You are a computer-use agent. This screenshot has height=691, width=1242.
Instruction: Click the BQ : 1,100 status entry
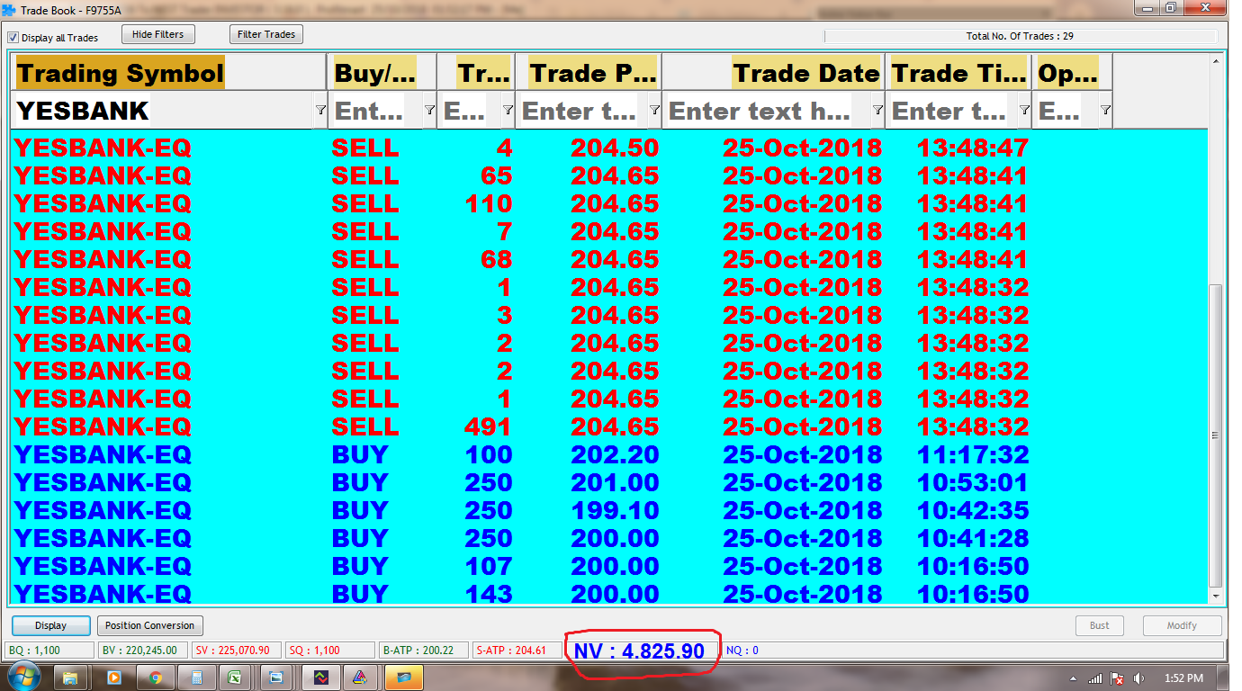[x=49, y=650]
